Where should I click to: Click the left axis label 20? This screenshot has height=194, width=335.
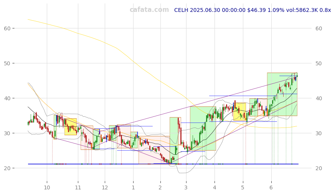7,168
